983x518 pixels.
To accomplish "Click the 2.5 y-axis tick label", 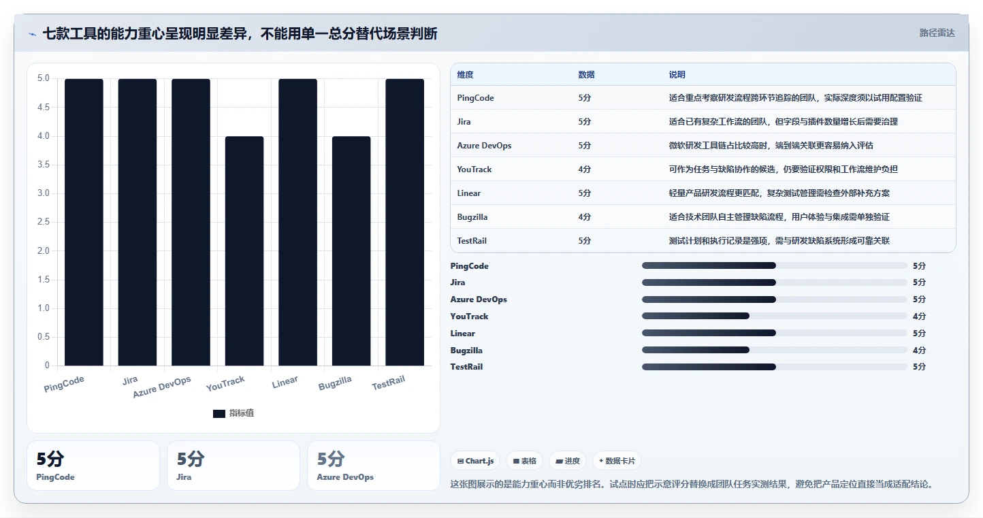I will point(44,222).
